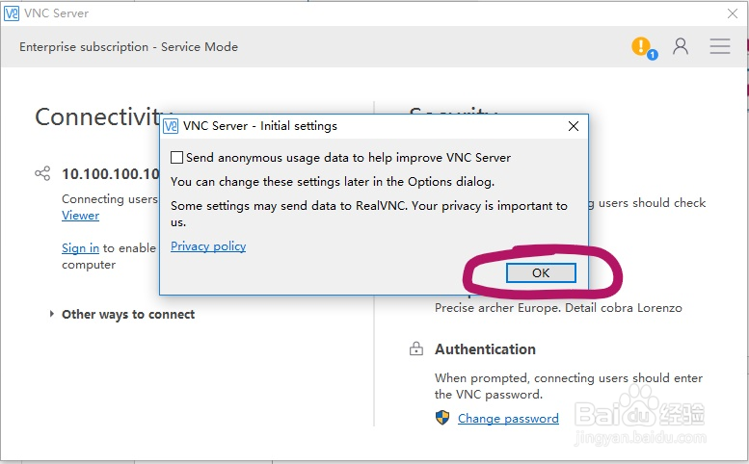This screenshot has height=464, width=749.
Task: Click the padlock icon beside Authentication
Action: 416,349
